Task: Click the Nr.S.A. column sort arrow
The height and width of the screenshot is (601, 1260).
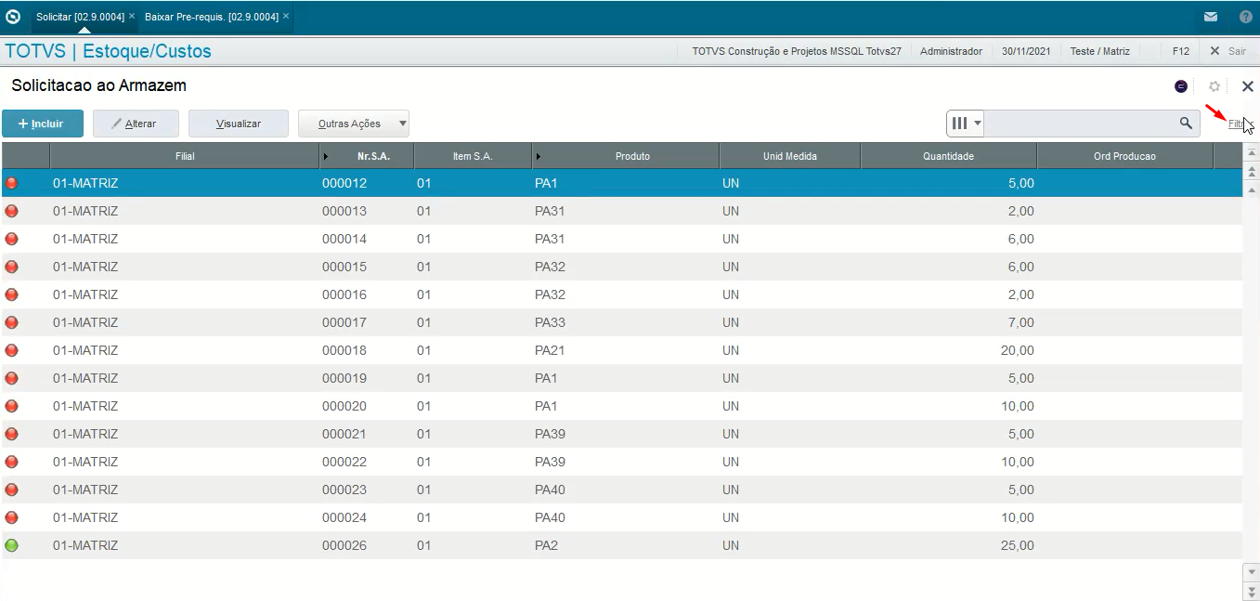Action: (x=325, y=156)
